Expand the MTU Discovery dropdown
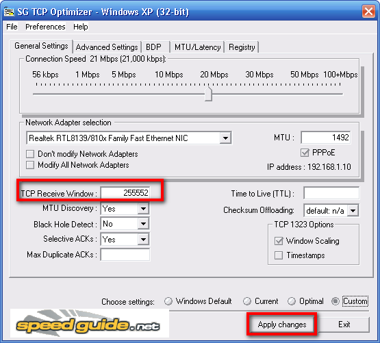 click(x=143, y=208)
